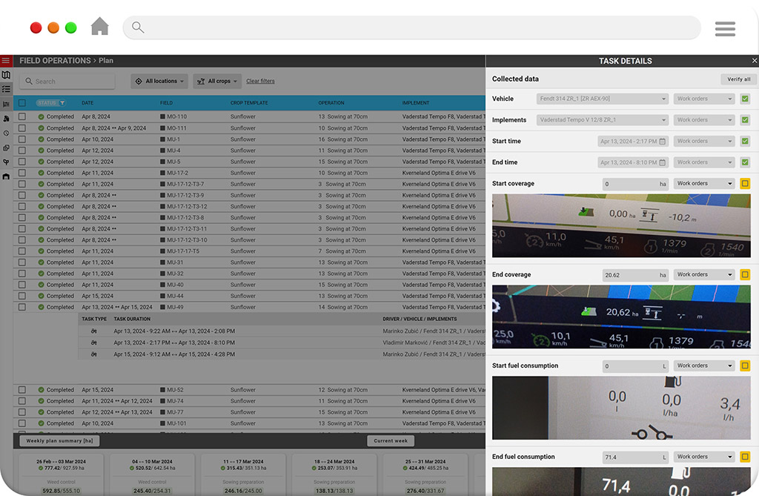Image resolution: width=759 pixels, height=496 pixels.
Task: Open the plan chart sidebar icon
Action: coord(6,104)
